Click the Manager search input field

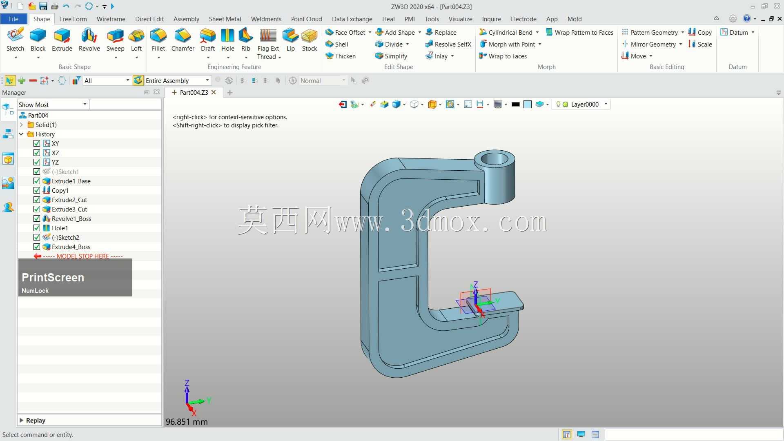[x=125, y=105]
